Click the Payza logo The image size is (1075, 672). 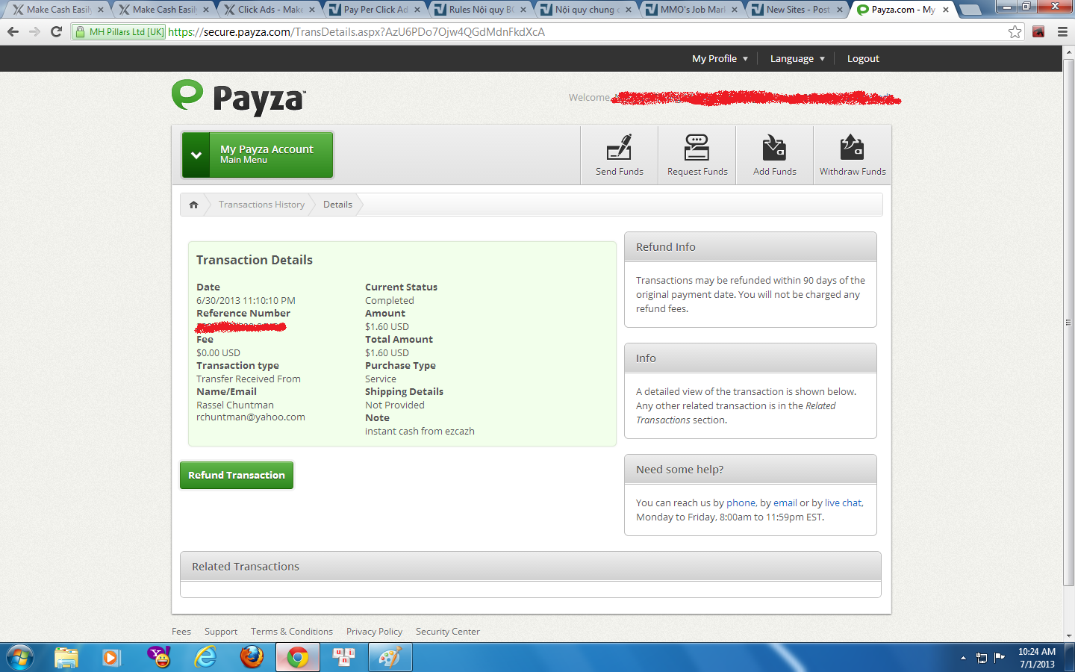point(239,98)
